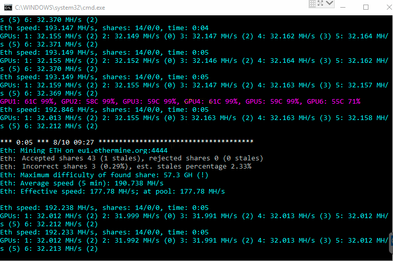Expand the floating toolbar chevron dropdown

pyautogui.click(x=331, y=4)
